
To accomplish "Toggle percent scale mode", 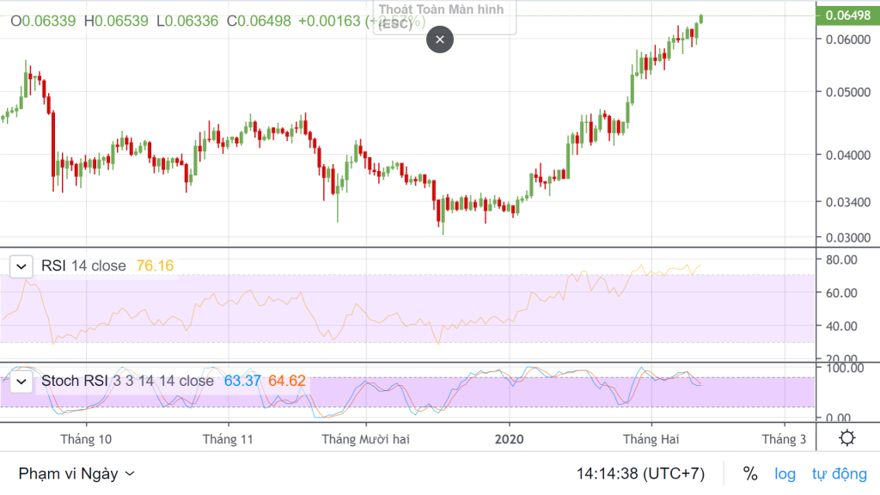I will tap(750, 474).
